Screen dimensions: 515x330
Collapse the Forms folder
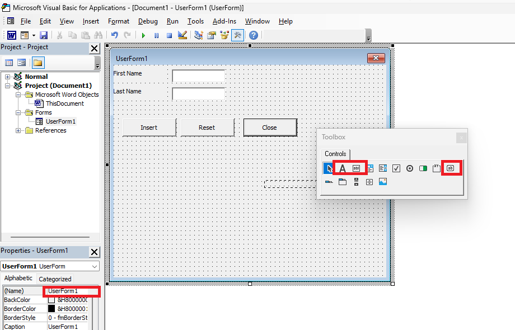click(x=18, y=112)
